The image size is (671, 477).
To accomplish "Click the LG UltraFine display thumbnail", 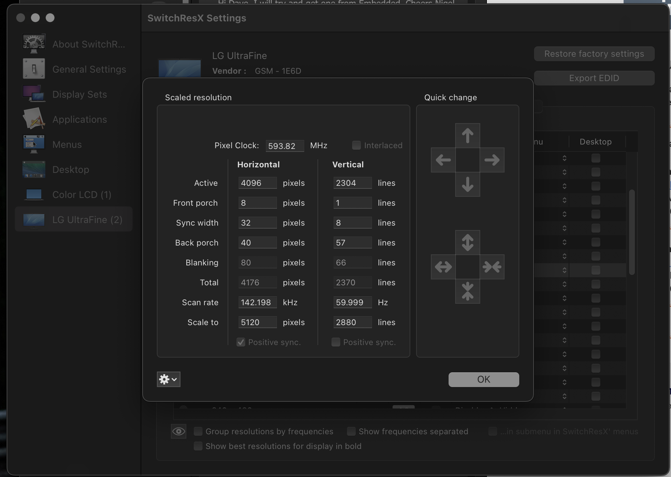I will (180, 69).
